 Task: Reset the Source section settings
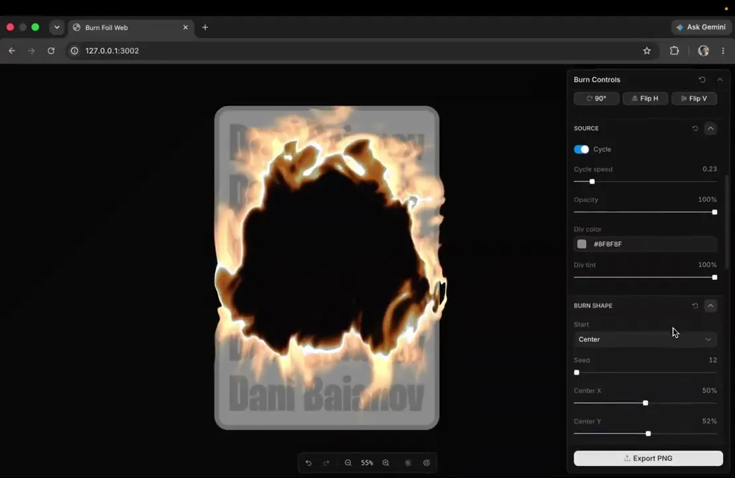695,128
